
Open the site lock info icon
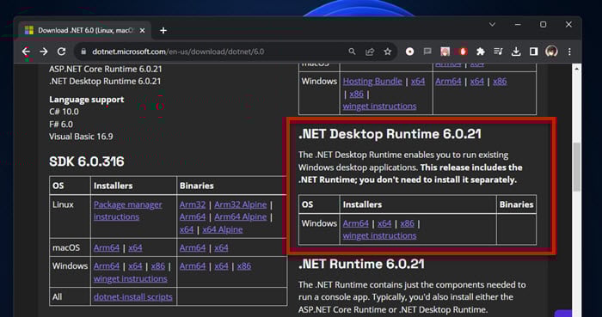click(83, 52)
